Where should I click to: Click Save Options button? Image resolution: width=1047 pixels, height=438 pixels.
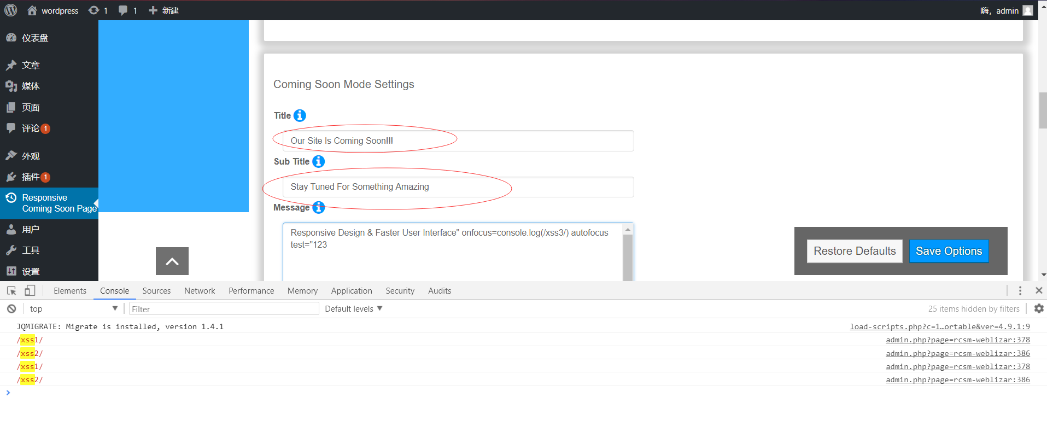949,251
